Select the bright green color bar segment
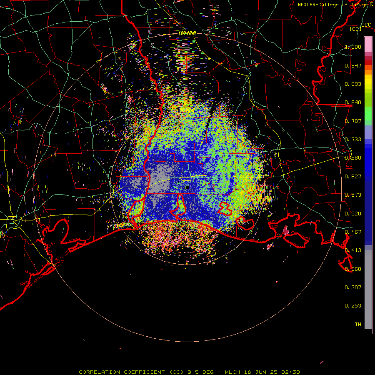Viewport: 375px width, 375px height. (368, 113)
